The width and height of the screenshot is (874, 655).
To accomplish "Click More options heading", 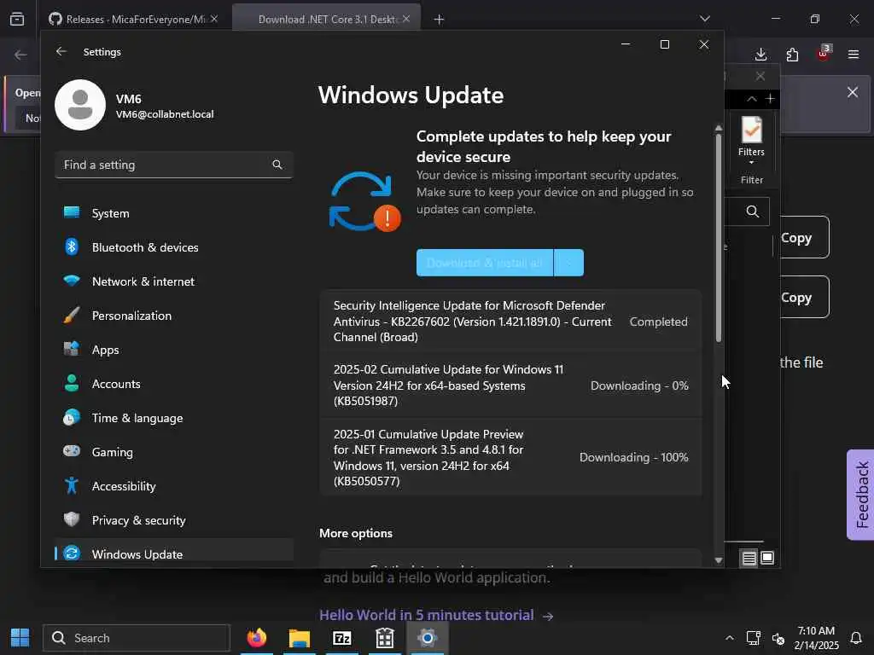I will click(356, 533).
